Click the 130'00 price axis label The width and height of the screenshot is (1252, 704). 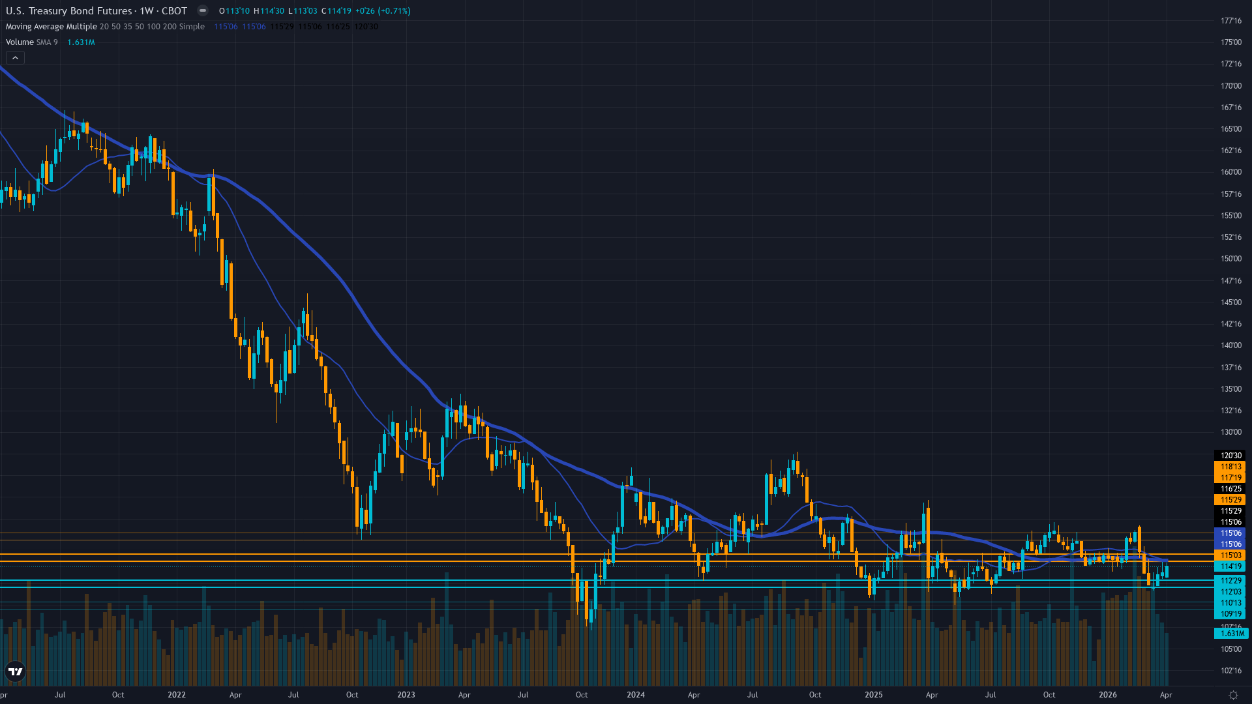(1231, 432)
